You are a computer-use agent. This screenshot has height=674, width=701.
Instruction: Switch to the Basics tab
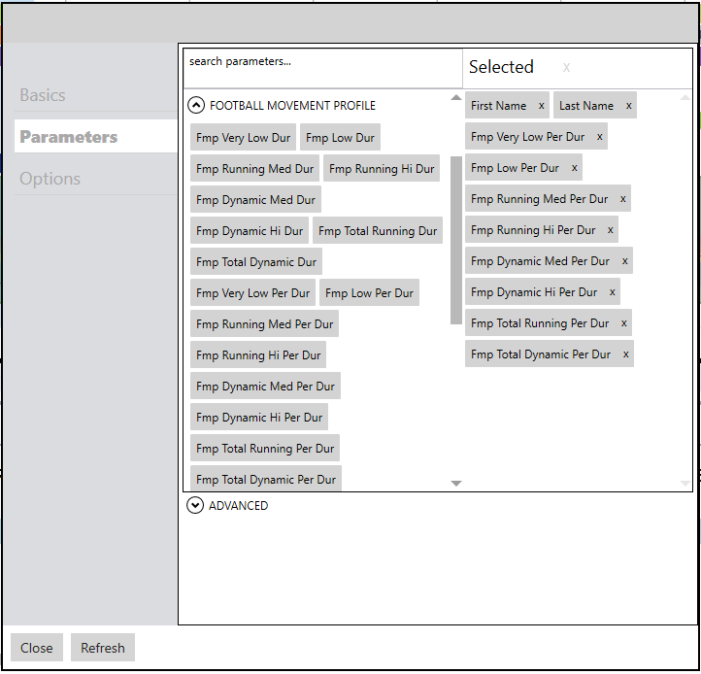43,95
